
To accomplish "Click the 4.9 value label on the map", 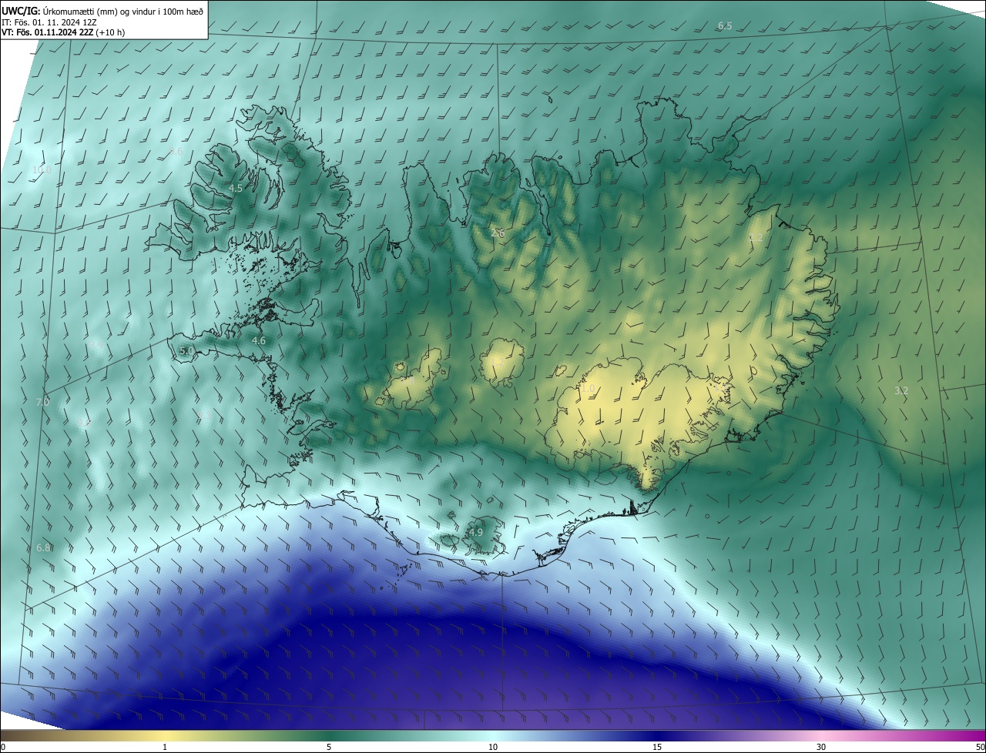I will pyautogui.click(x=476, y=532).
